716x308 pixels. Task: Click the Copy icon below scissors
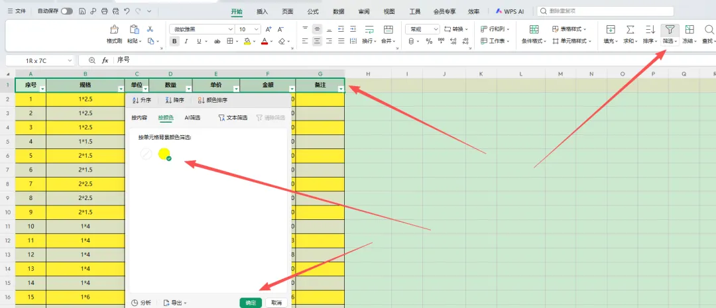[150, 41]
